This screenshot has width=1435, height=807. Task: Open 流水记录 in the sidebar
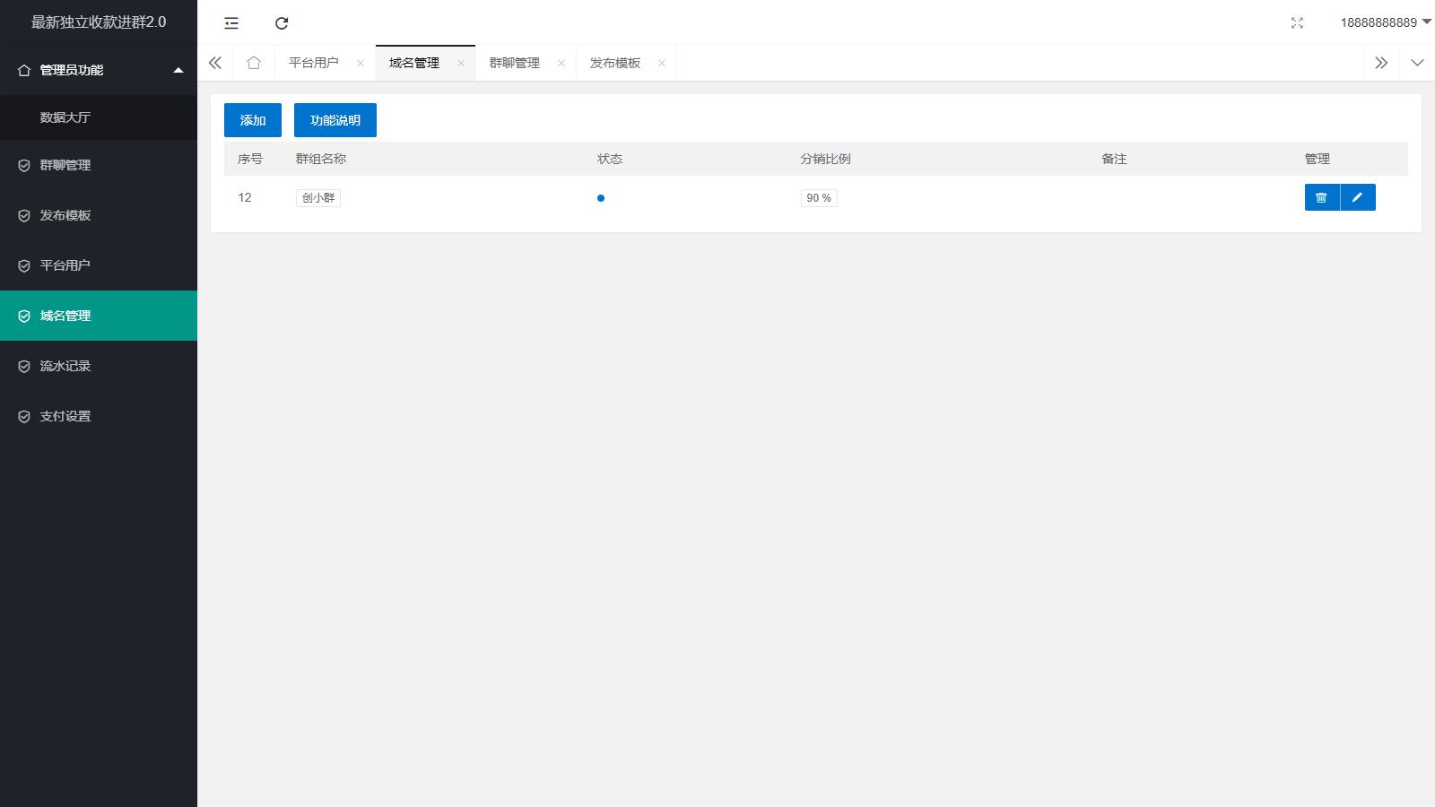tap(65, 366)
